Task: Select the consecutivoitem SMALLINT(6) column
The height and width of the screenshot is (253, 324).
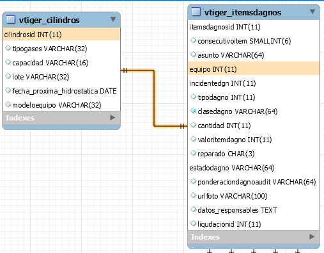Action: (x=254, y=41)
